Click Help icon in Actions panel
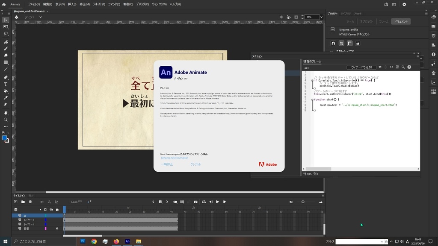This screenshot has width=438, height=246. coord(409,67)
